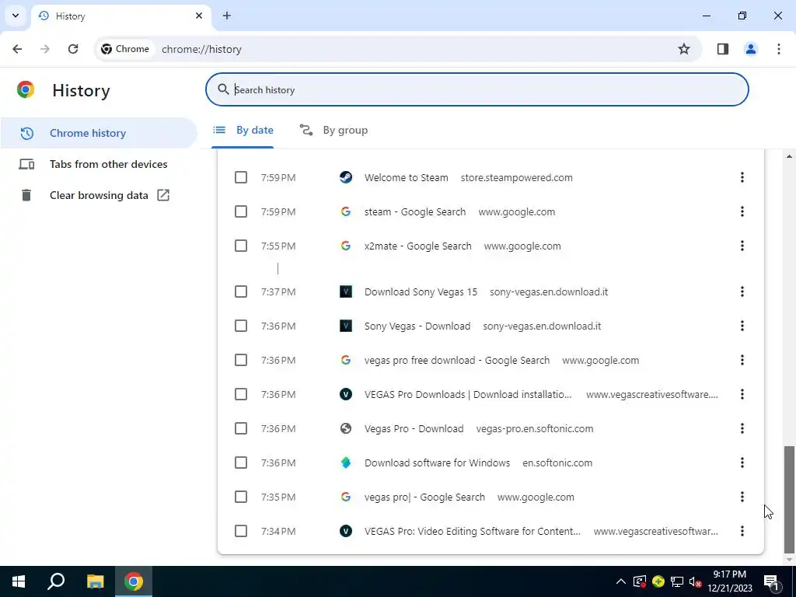Open the profile avatar menu
This screenshot has width=796, height=597.
pos(750,49)
